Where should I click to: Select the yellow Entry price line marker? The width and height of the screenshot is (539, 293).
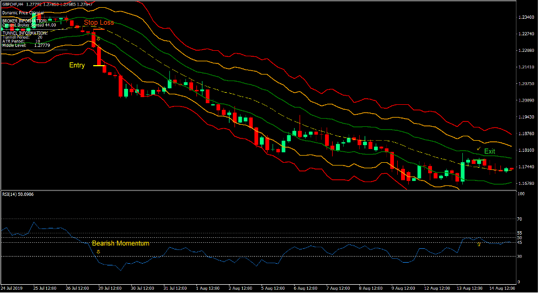(99, 66)
